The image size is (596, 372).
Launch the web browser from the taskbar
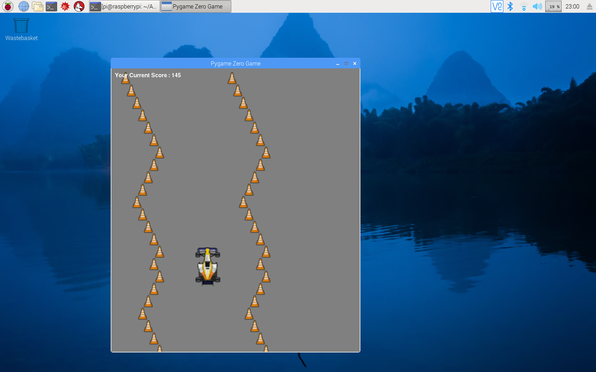tap(23, 6)
